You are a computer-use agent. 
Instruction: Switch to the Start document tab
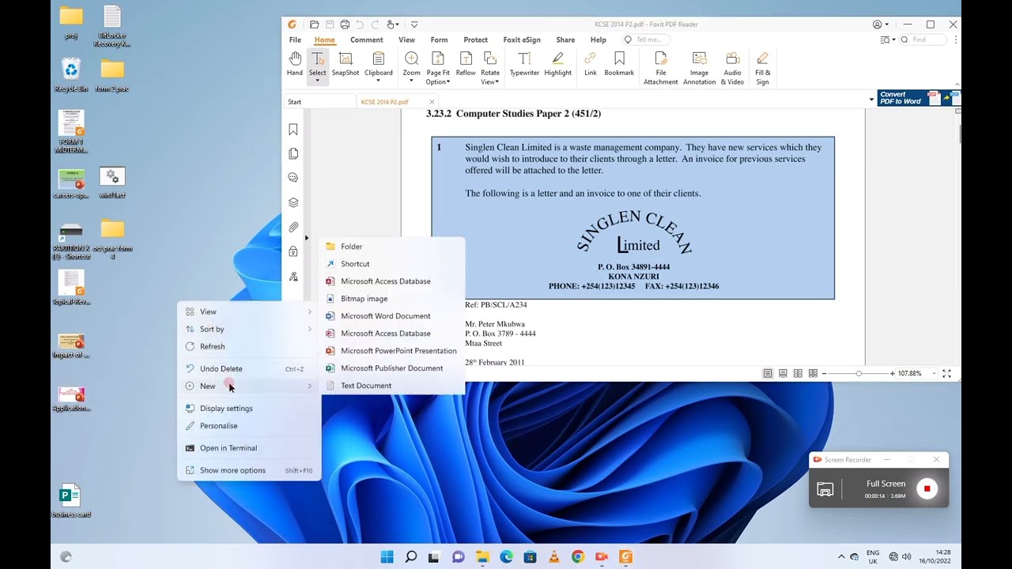[319, 102]
